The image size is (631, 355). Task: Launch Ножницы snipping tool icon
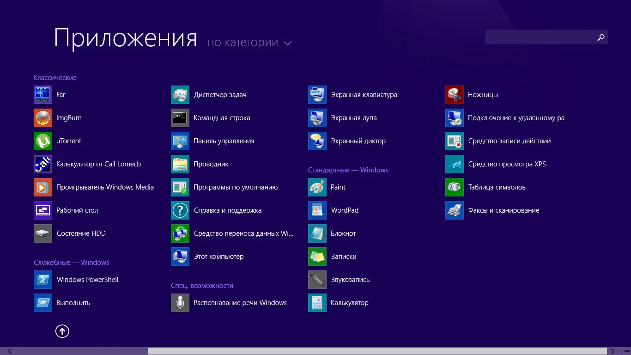455,95
